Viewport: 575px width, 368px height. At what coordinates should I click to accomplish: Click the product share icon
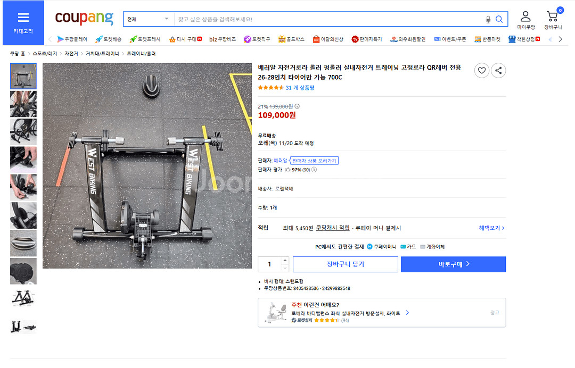click(x=498, y=70)
